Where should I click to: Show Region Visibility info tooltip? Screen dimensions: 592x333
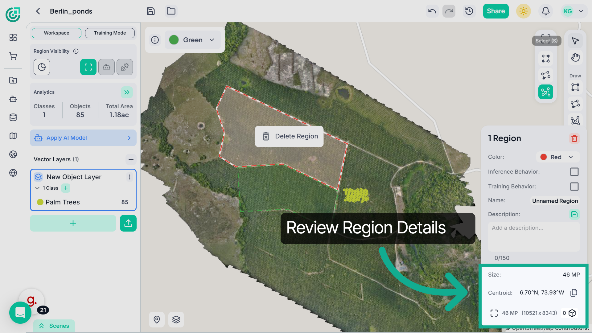tap(76, 51)
